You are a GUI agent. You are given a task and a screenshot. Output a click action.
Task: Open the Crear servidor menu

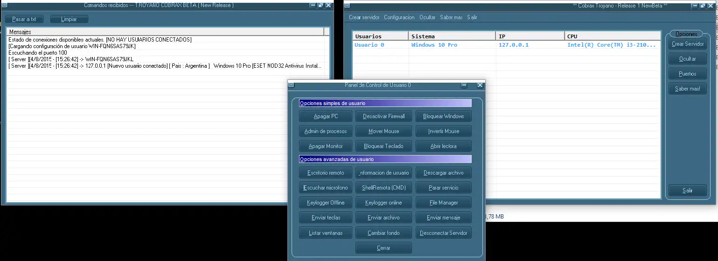point(364,17)
